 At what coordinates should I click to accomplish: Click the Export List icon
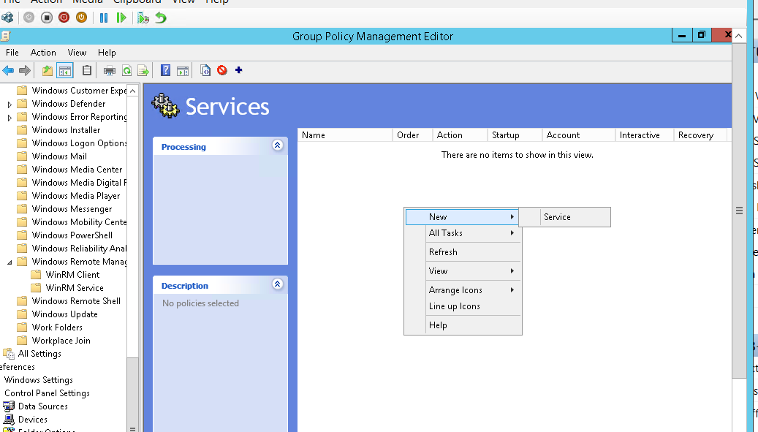143,71
